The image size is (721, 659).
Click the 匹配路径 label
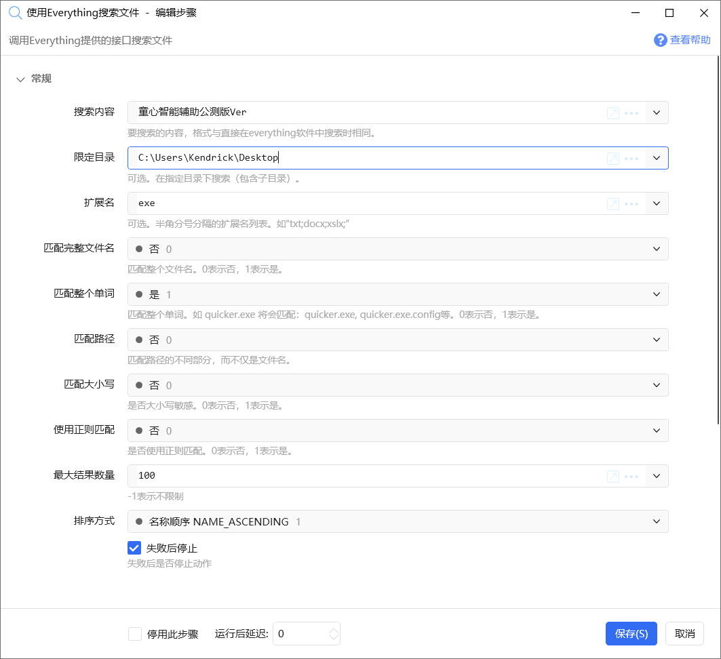[94, 339]
